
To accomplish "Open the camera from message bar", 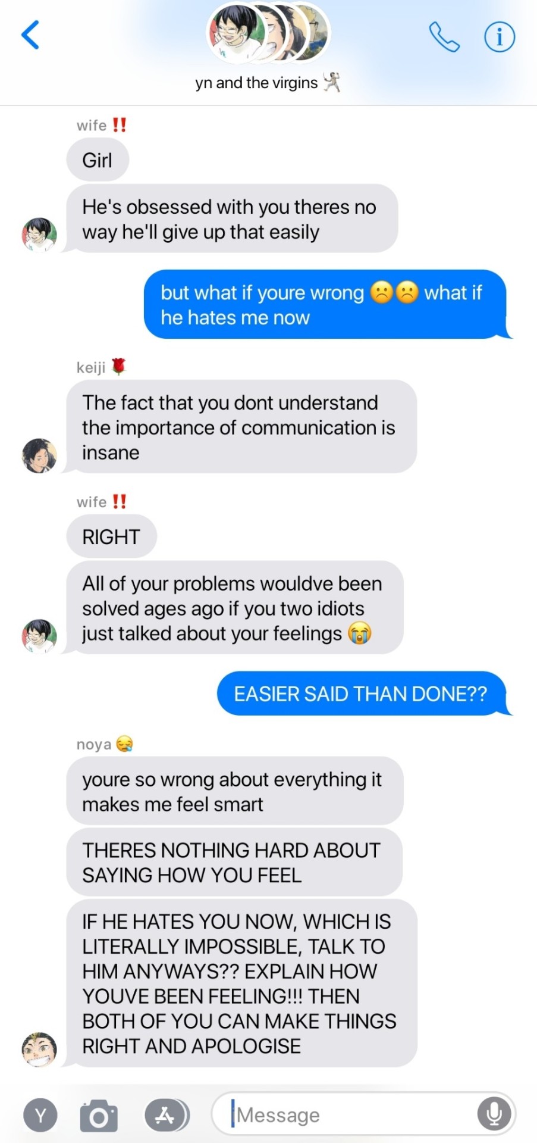I will (99, 1116).
